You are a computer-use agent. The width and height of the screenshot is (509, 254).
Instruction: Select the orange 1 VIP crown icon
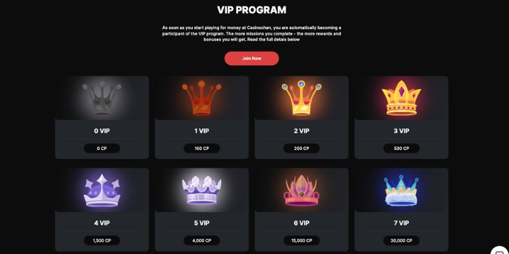202,98
